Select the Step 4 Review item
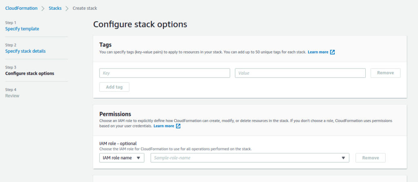The image size is (418, 182). click(12, 96)
